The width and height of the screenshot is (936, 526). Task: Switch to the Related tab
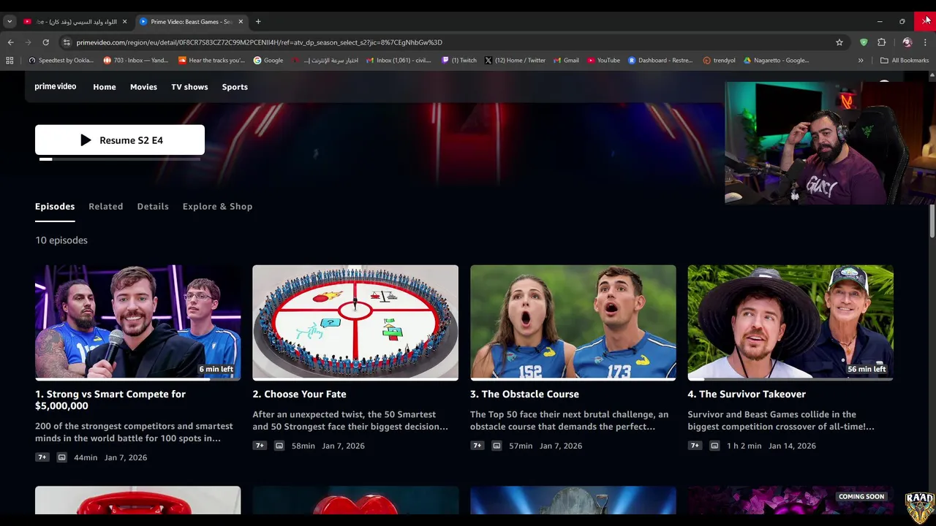[x=106, y=207]
